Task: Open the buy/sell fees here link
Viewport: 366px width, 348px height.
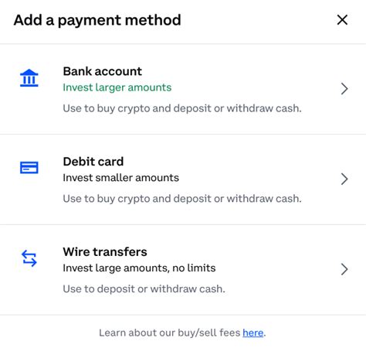Action: pos(253,333)
